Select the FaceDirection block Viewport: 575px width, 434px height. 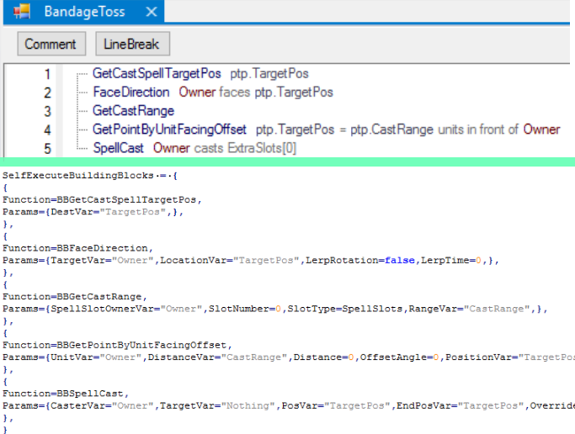point(131,93)
